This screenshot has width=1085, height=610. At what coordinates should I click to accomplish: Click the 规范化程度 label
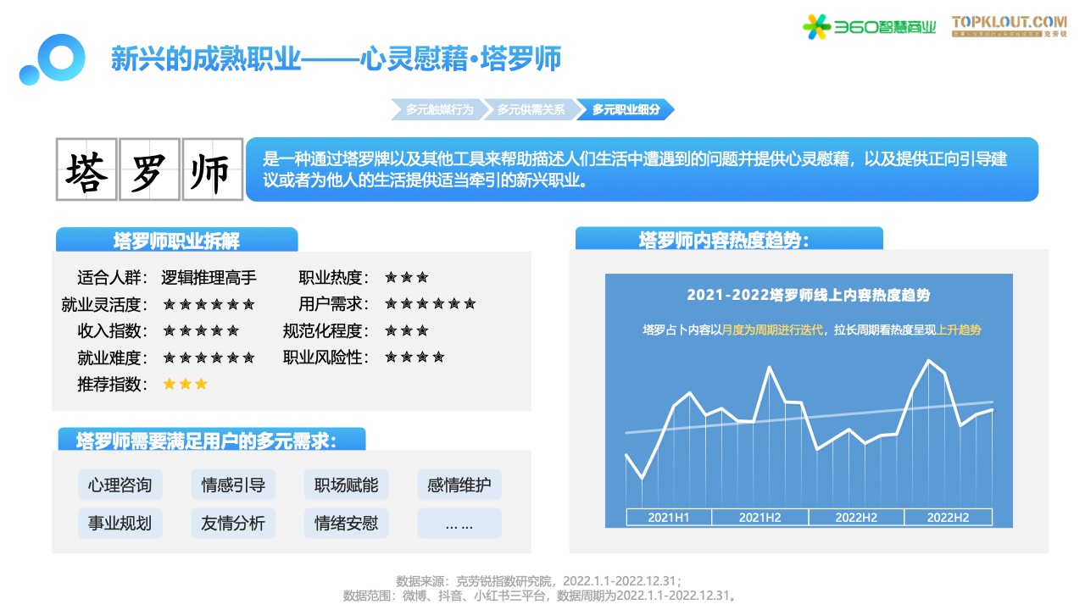click(325, 330)
